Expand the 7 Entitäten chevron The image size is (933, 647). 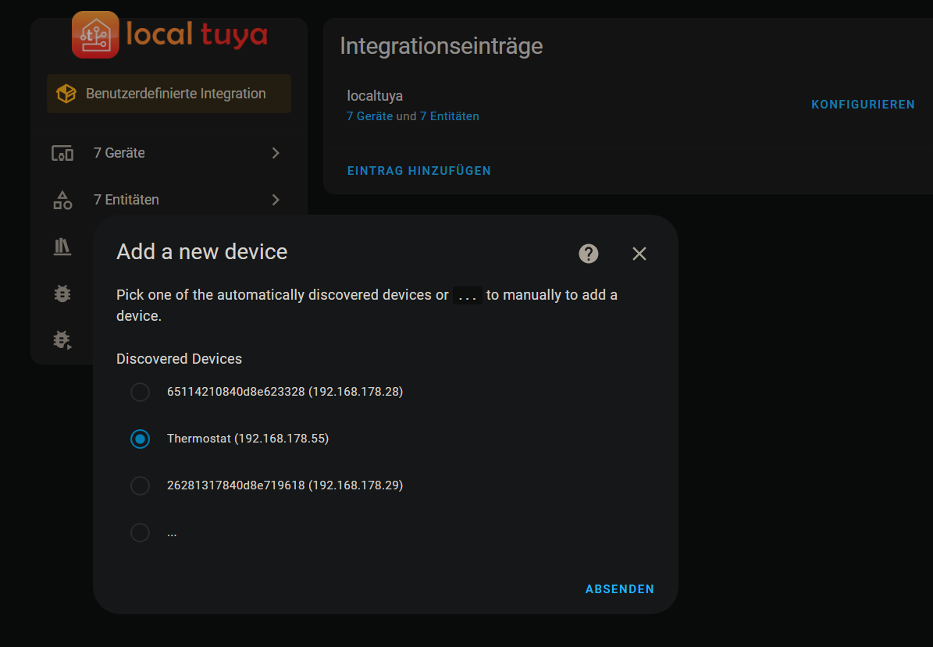coord(276,200)
